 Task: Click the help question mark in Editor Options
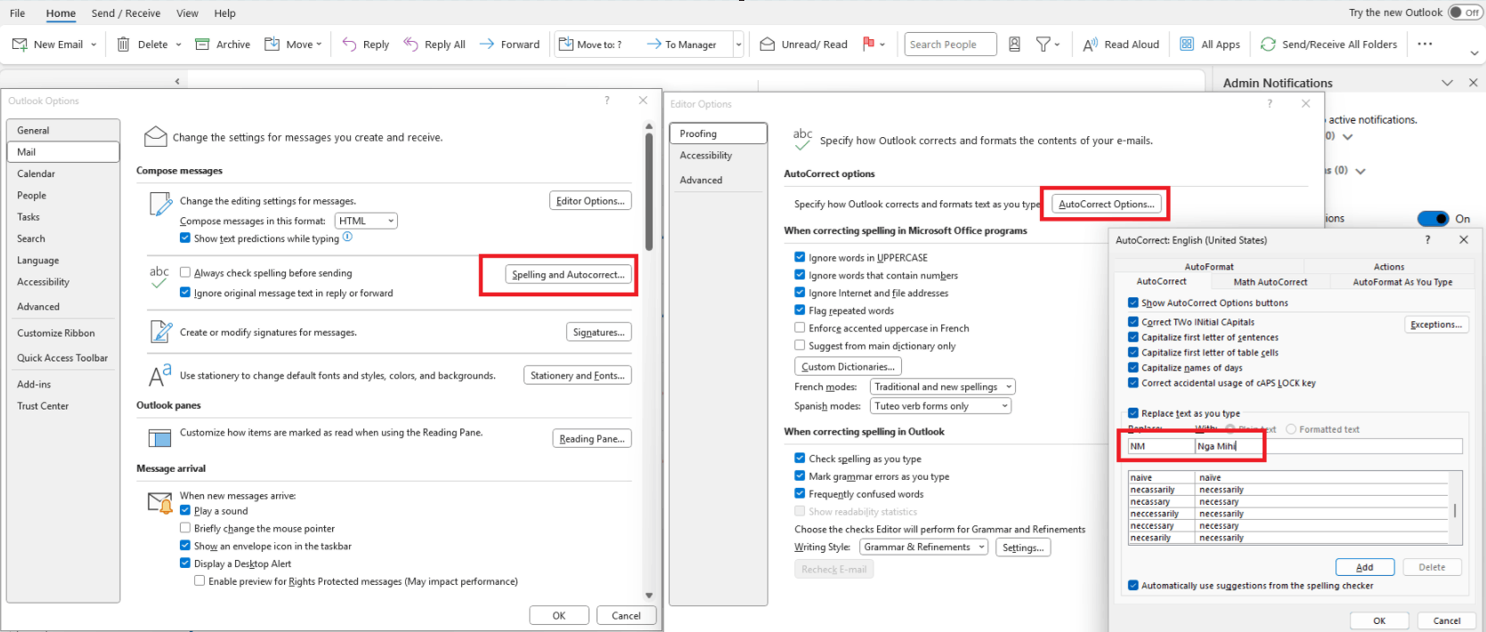tap(1270, 103)
